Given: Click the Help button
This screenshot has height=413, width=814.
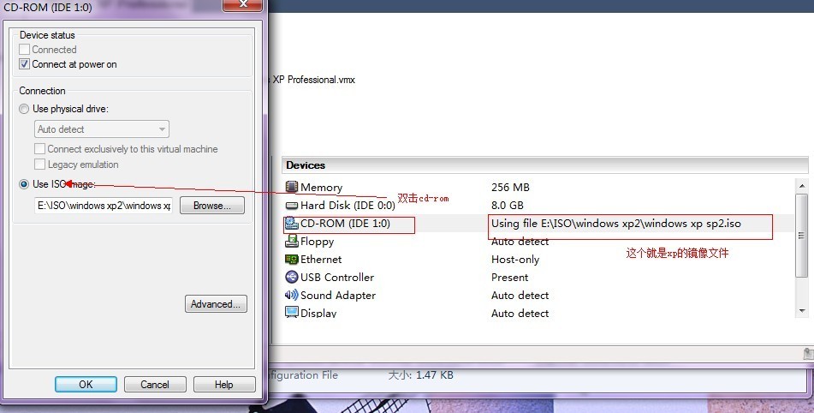Looking at the screenshot, I should click(224, 385).
